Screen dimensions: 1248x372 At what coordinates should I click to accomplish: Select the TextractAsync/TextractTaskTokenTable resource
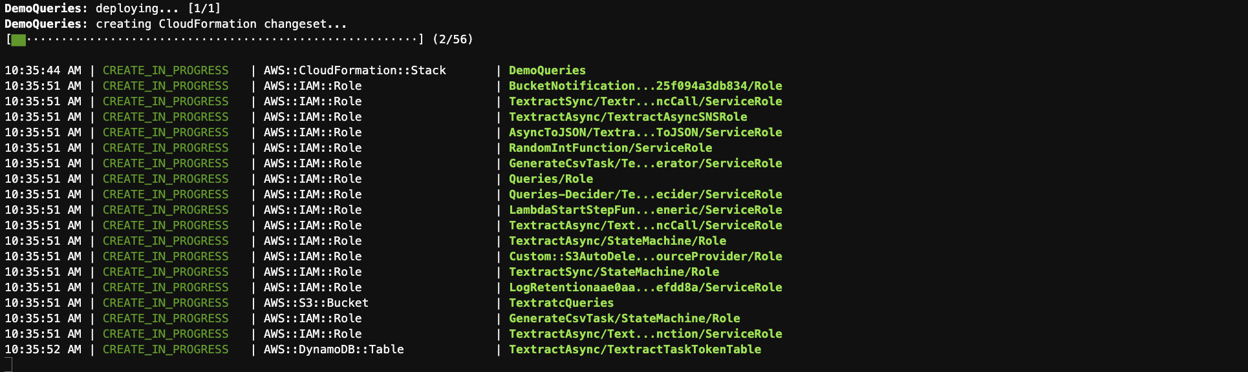coord(635,349)
